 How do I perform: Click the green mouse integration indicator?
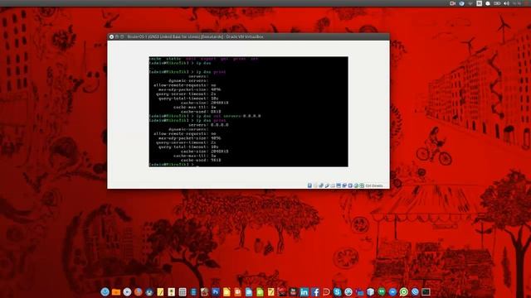click(356, 185)
